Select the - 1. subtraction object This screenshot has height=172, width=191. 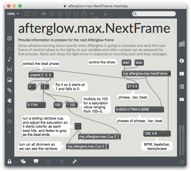point(45,87)
